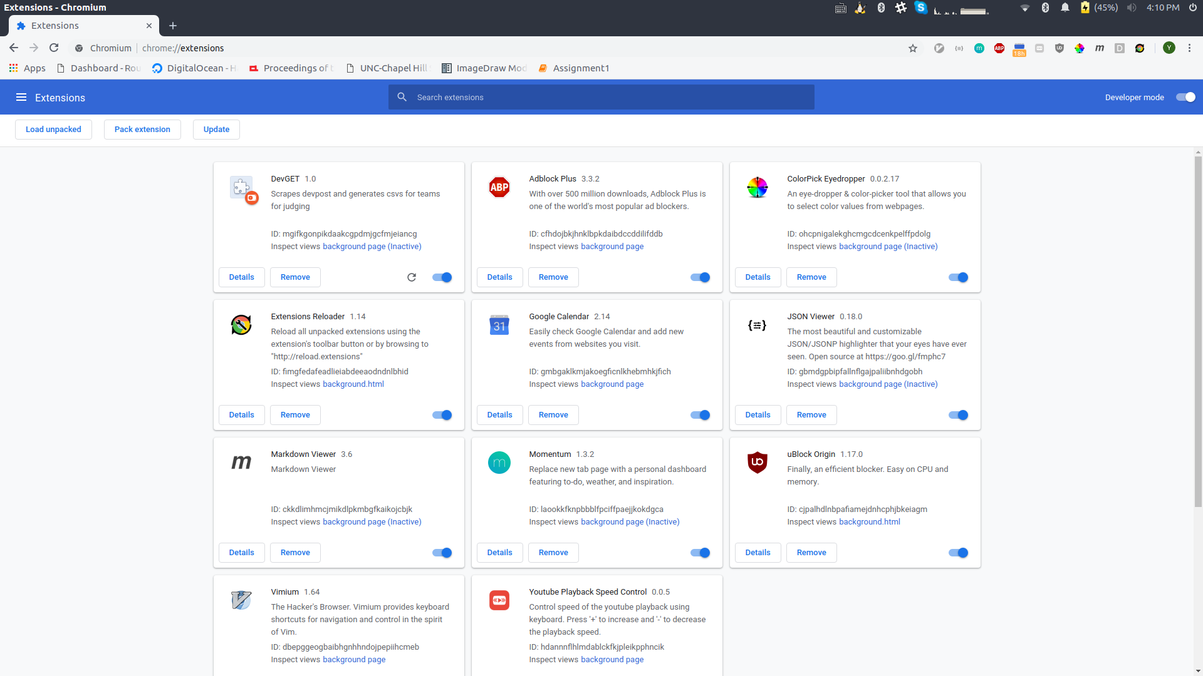Click the ColorPick Eyedropper color wheel icon
Screen dimensions: 1203x676
[758, 187]
